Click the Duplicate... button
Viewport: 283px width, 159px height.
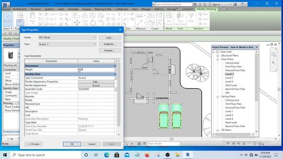point(110,44)
